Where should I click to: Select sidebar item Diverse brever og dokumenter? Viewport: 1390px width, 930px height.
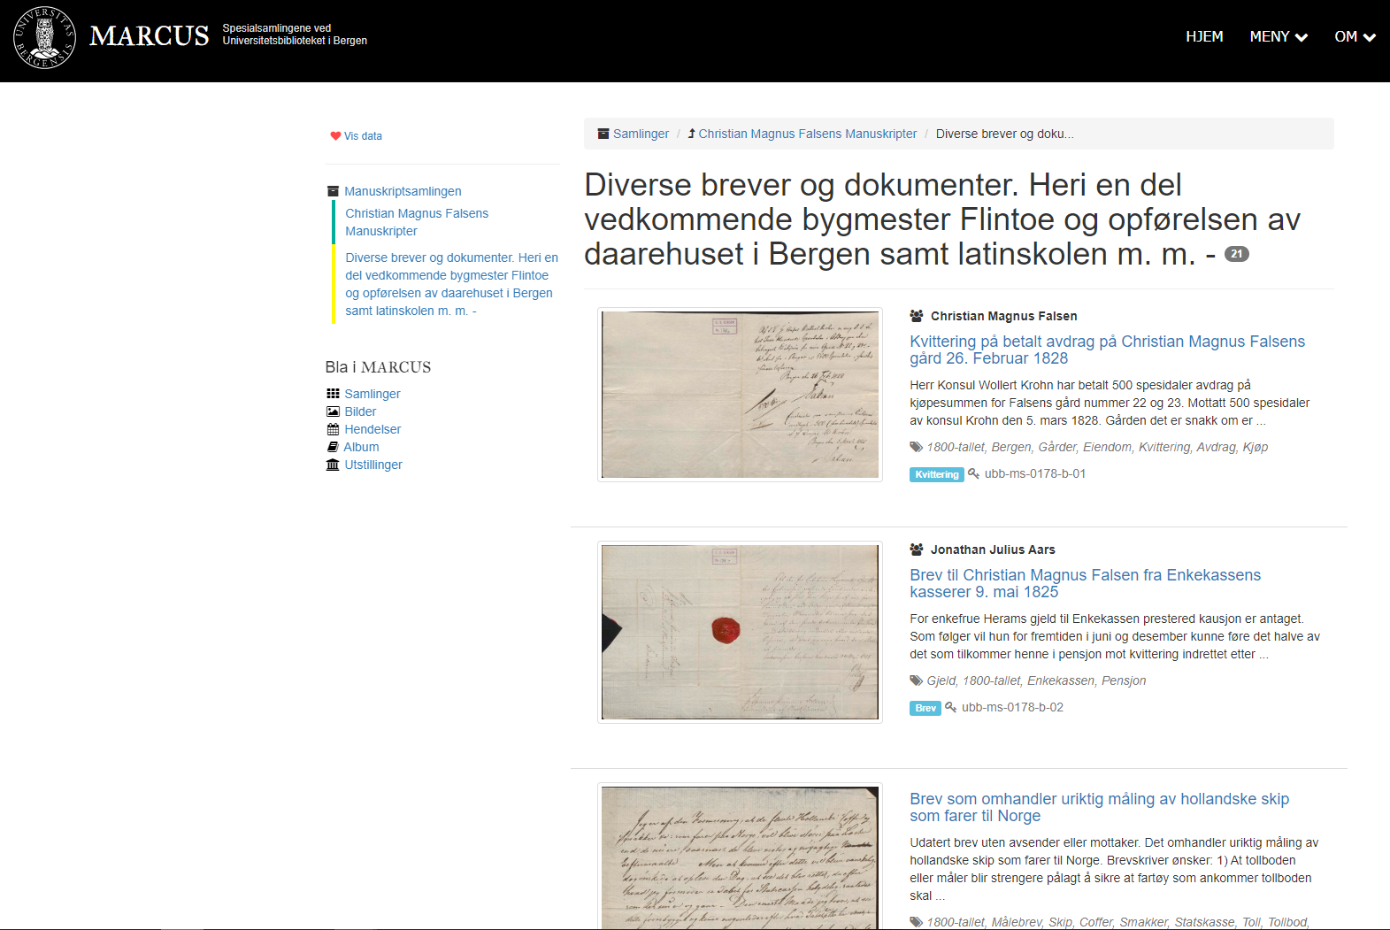451,284
